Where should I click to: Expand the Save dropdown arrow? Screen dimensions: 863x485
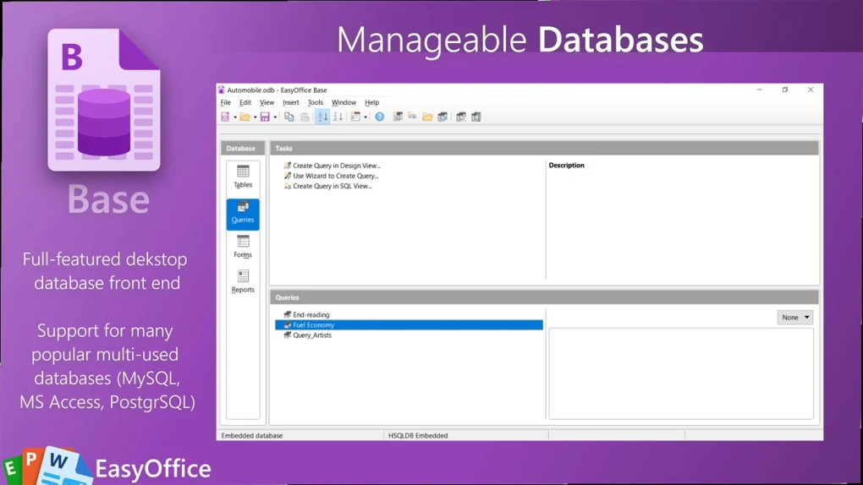pyautogui.click(x=275, y=117)
